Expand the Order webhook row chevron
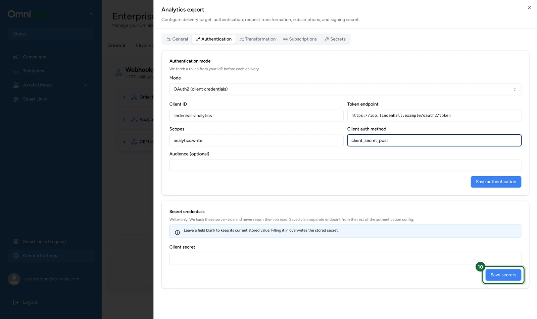This screenshot has width=537, height=319. tap(124, 97)
